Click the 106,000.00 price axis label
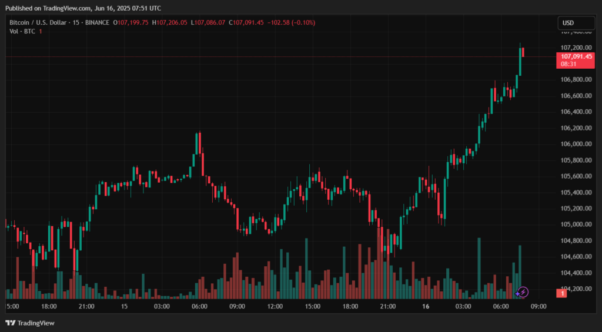The width and height of the screenshot is (602, 332). click(x=576, y=144)
